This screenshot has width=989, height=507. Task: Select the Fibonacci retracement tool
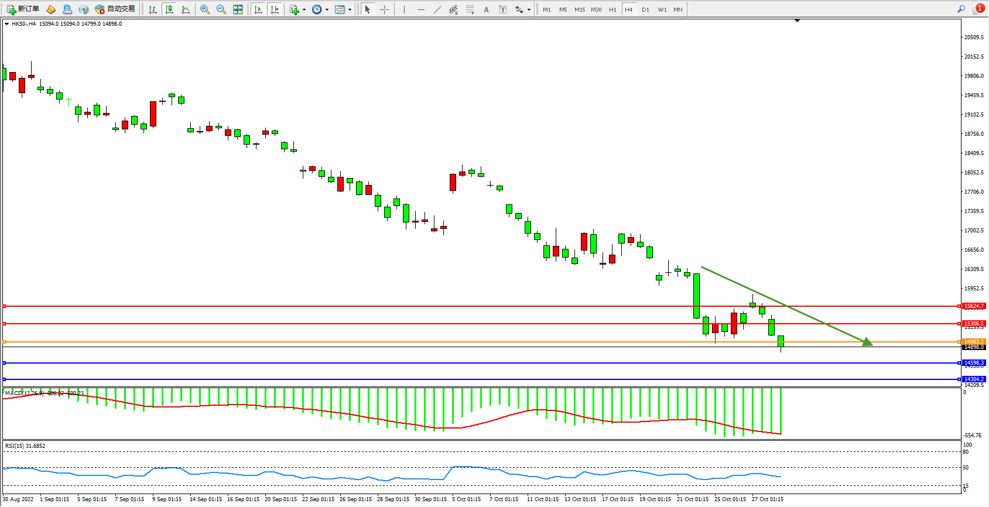click(470, 9)
